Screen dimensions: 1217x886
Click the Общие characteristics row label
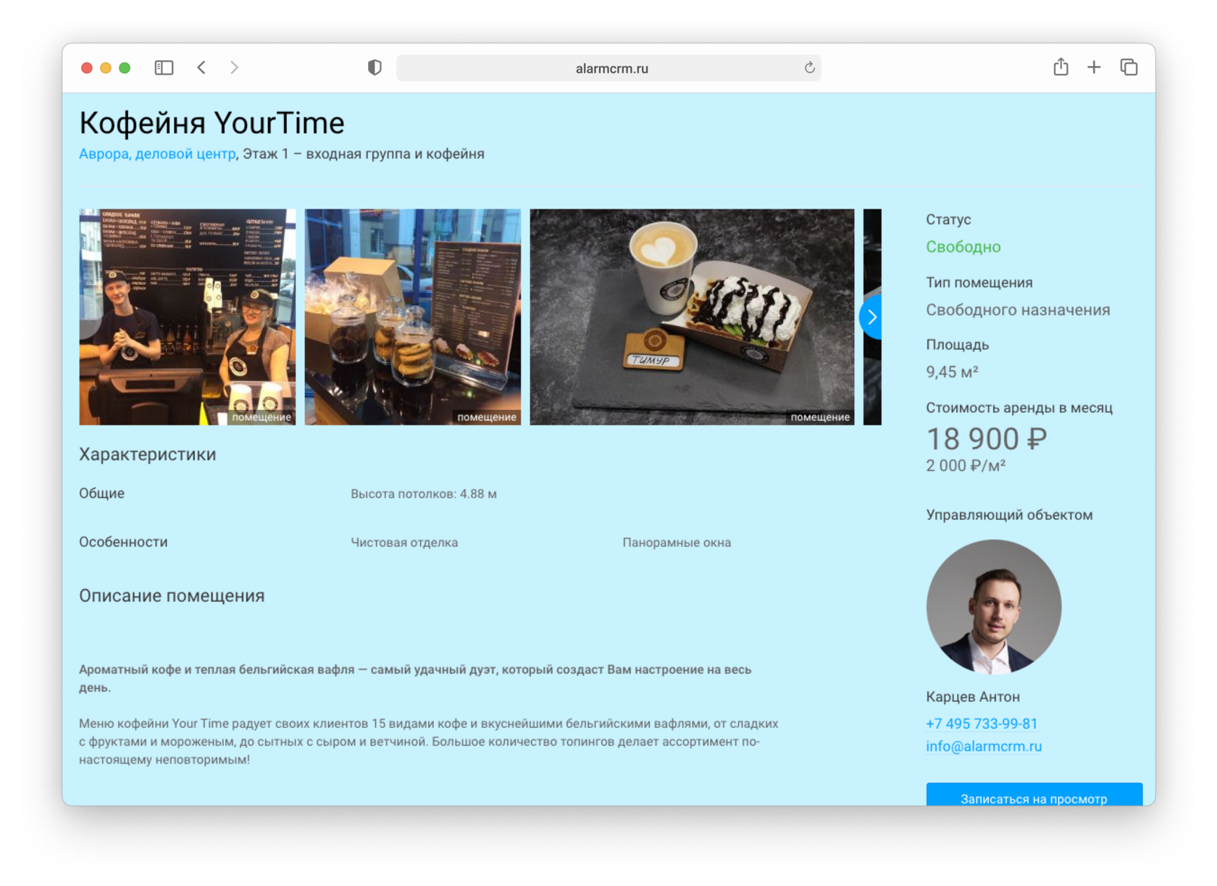pos(101,493)
